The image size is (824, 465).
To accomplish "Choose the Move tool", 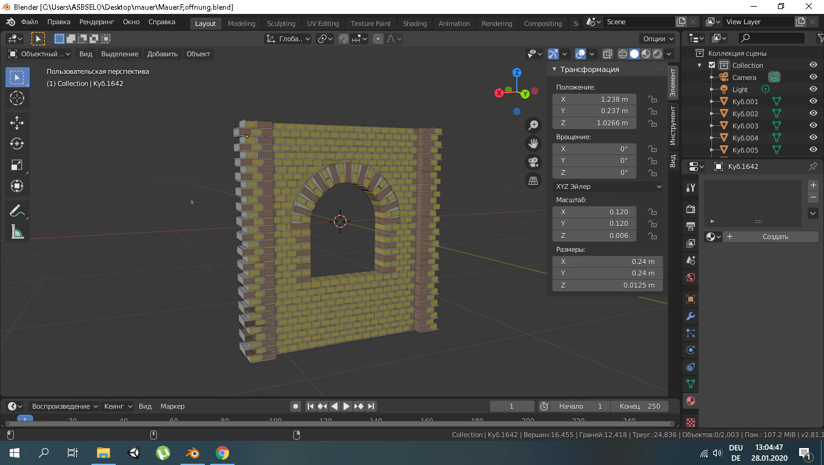I will (x=17, y=123).
